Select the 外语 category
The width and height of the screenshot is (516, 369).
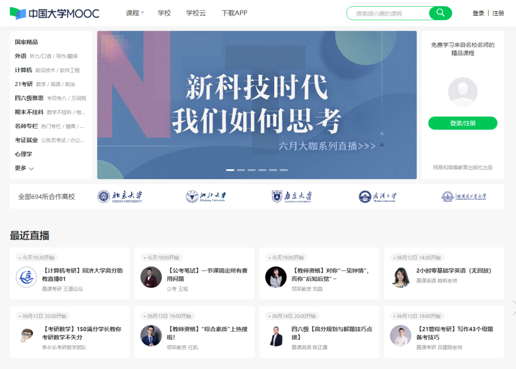21,56
